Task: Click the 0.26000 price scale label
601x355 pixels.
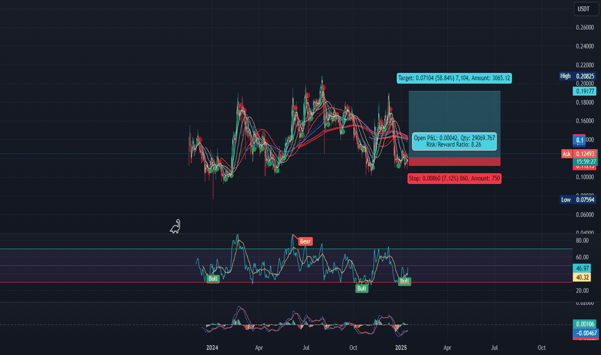Action: 585,28
